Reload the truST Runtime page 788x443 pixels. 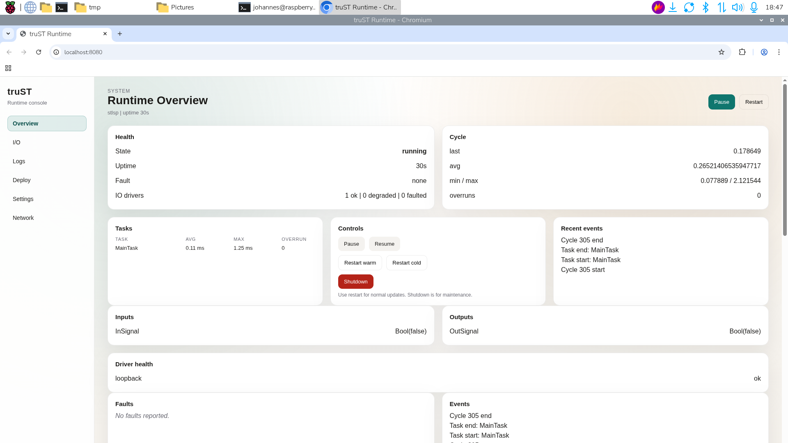pyautogui.click(x=39, y=52)
